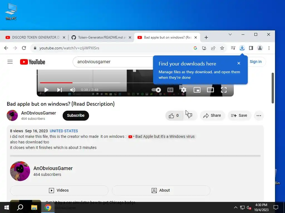
Task: Bookmark this page with the star
Action: pos(222,48)
